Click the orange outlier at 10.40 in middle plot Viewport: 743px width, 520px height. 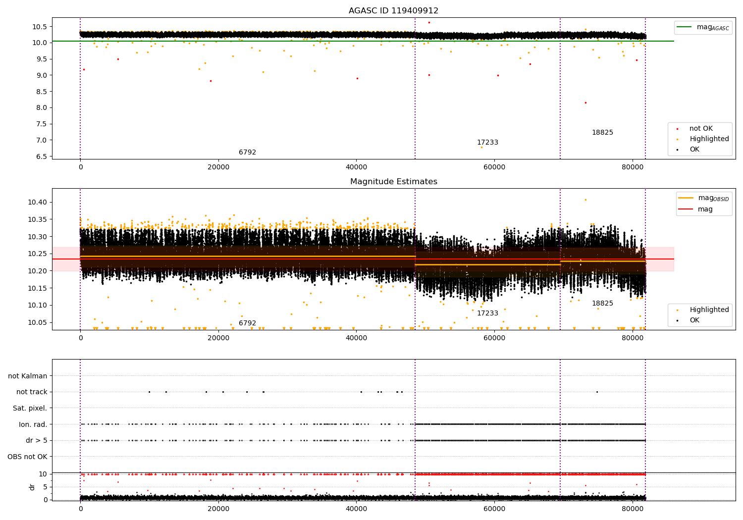(x=585, y=200)
